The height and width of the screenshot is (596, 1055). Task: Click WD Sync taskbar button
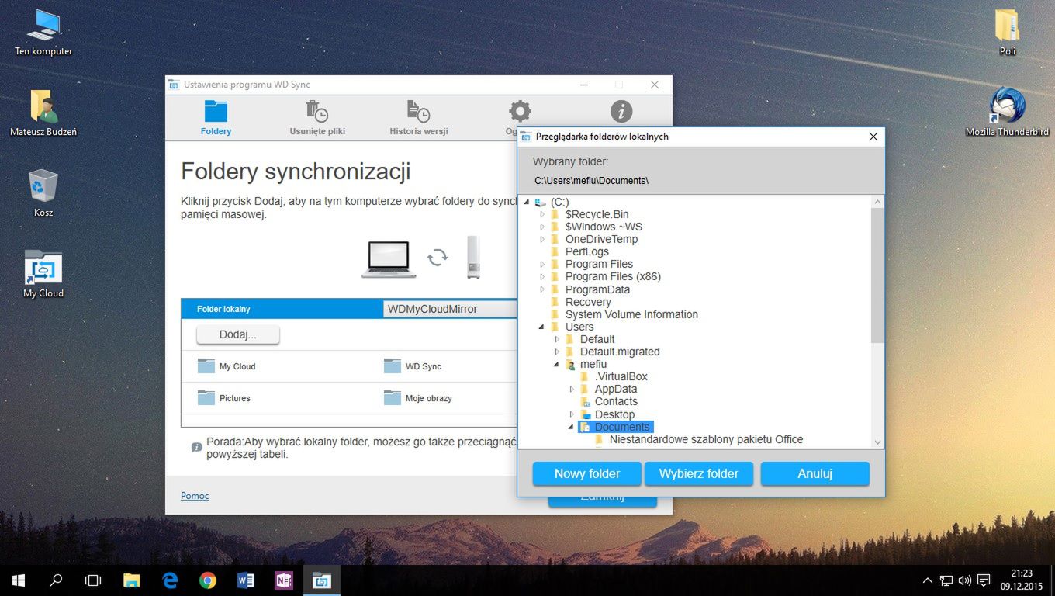(321, 580)
